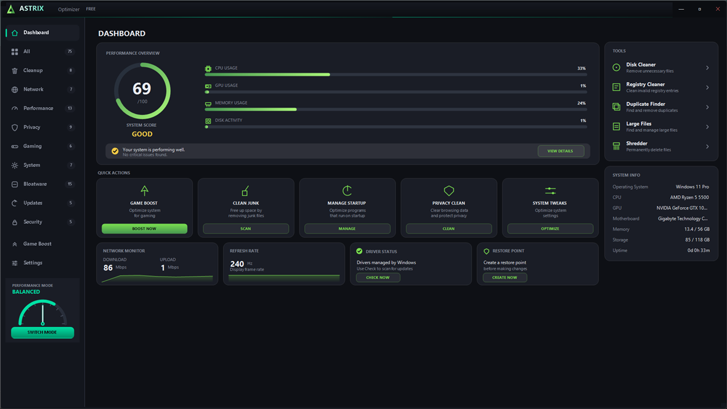Click the Clean Junk broom icon
Viewport: 727px width, 409px height.
(245, 190)
